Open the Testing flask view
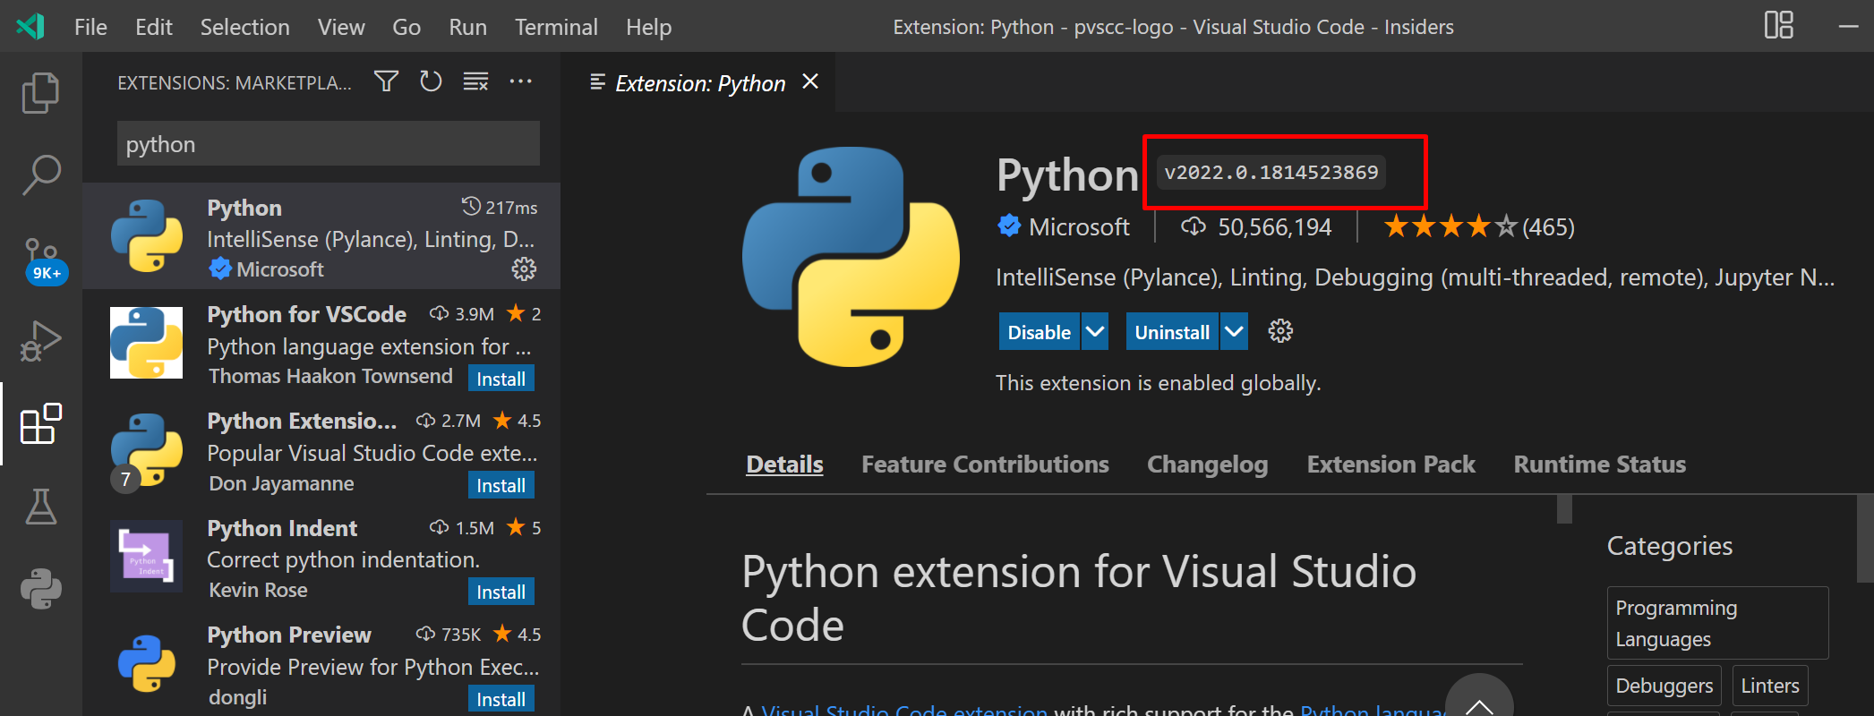The height and width of the screenshot is (716, 1874). pyautogui.click(x=40, y=507)
